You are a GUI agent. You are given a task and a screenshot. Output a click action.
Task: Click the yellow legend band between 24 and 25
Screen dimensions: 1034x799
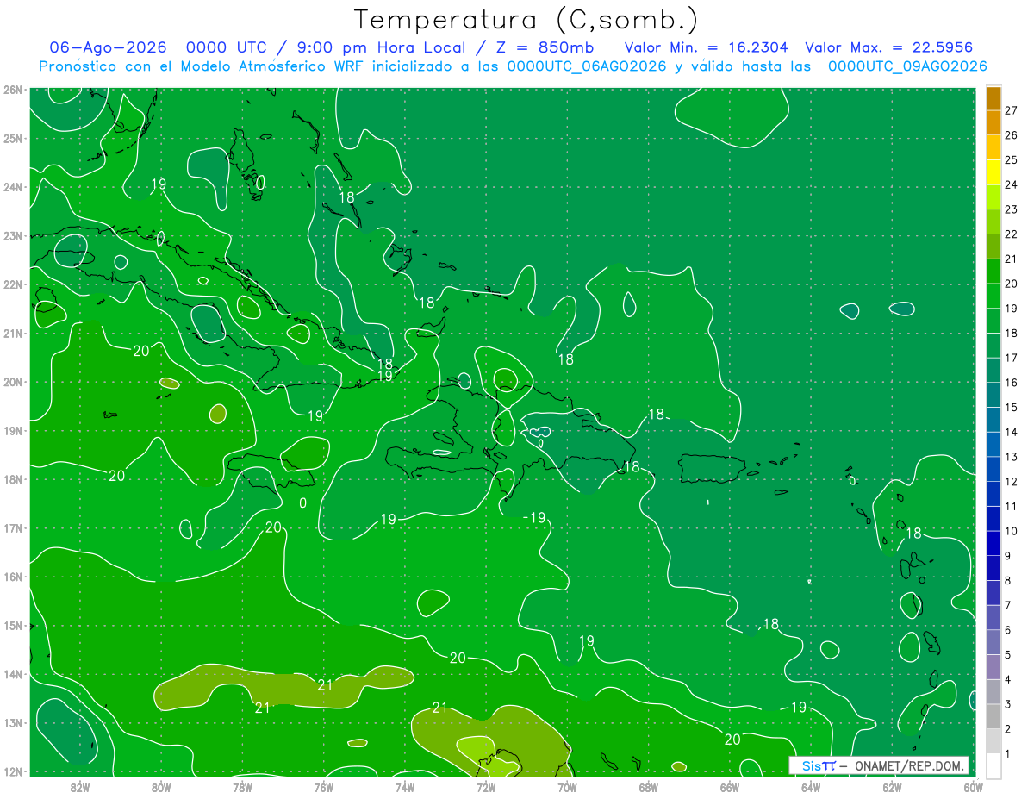click(x=994, y=172)
